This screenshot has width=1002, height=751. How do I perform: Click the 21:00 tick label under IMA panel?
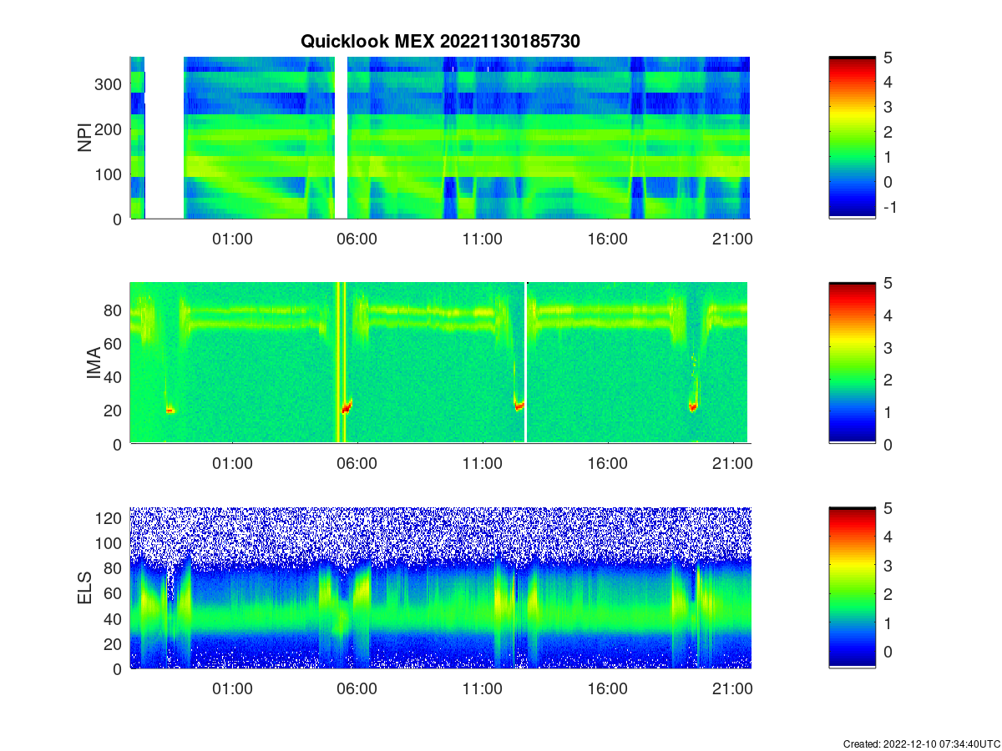click(732, 464)
